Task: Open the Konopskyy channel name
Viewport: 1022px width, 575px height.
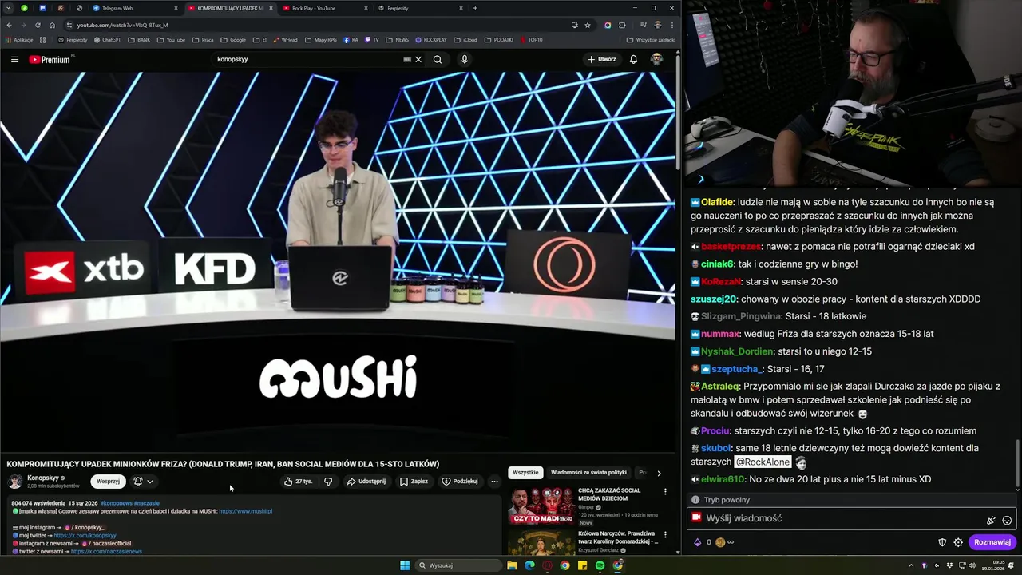Action: click(x=43, y=478)
